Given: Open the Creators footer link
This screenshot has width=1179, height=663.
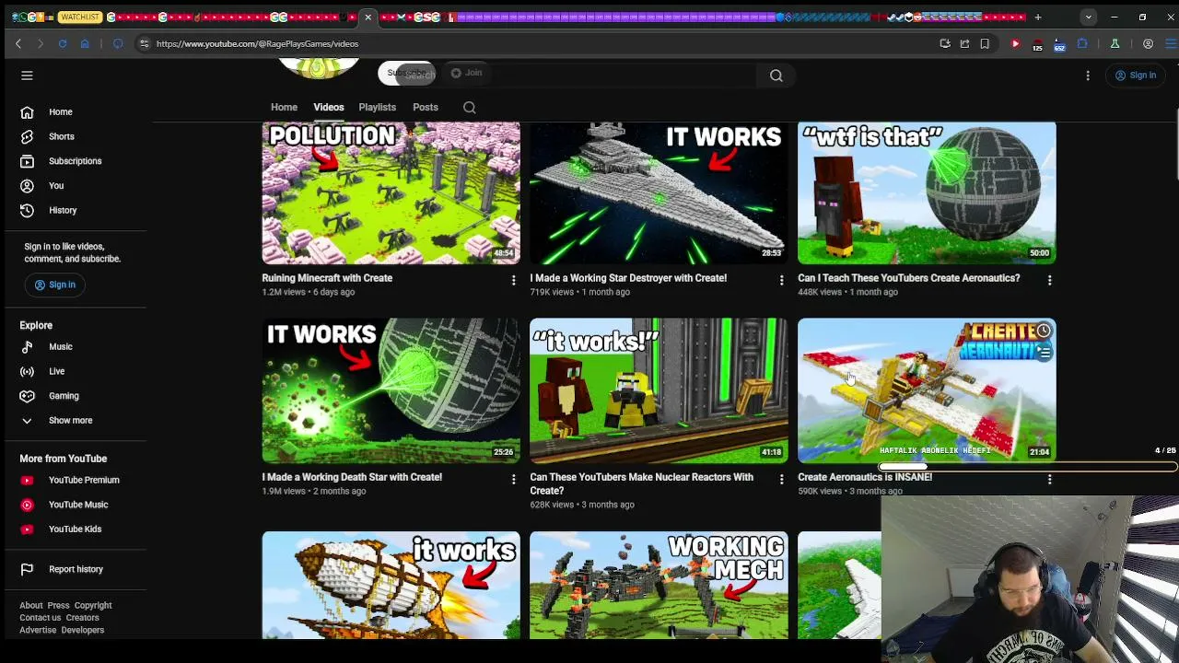Looking at the screenshot, I should [x=82, y=618].
